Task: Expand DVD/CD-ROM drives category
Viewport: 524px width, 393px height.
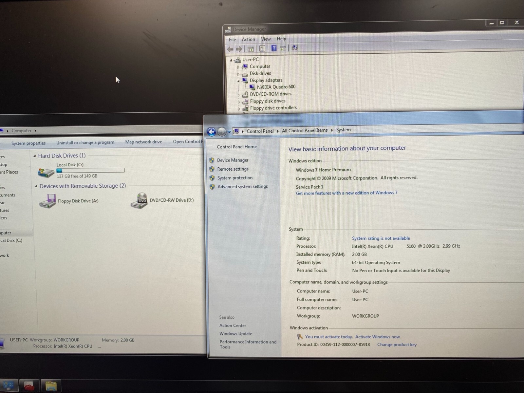Action: (238, 95)
